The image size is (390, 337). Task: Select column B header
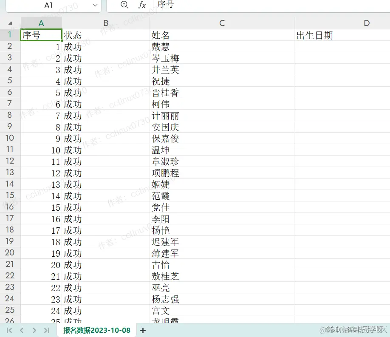(106, 23)
